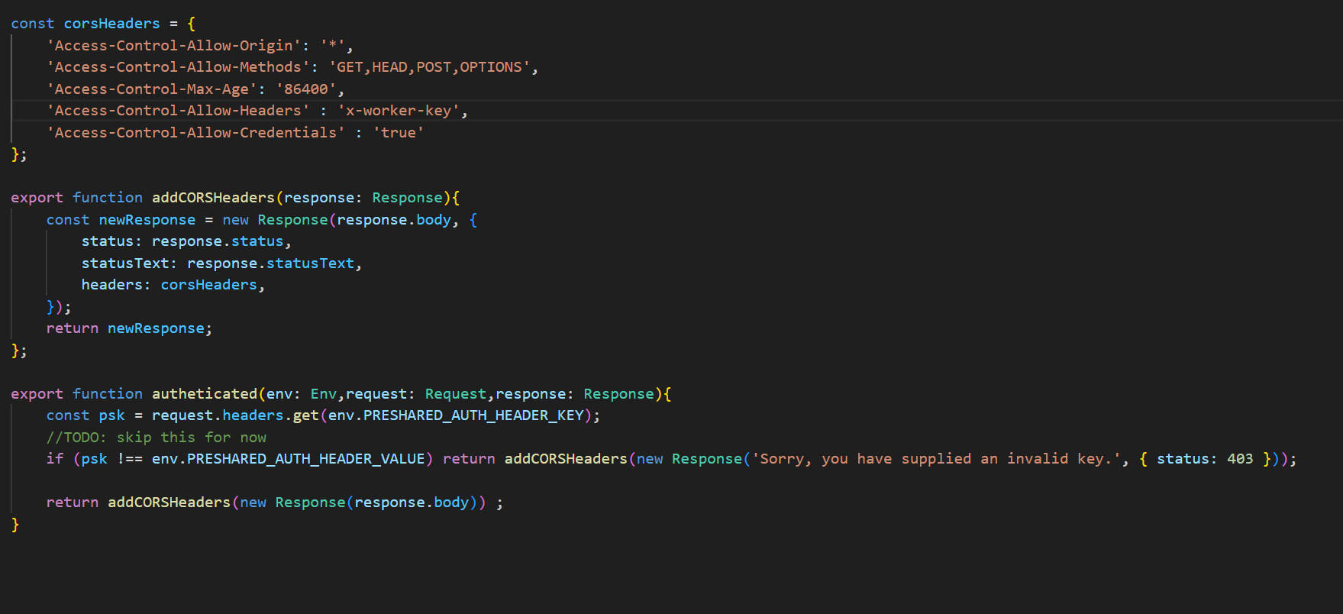Screen dimensions: 1343x614
Task: Click the 'Access-Control-Allow-Credentials' key string
Action: [196, 133]
